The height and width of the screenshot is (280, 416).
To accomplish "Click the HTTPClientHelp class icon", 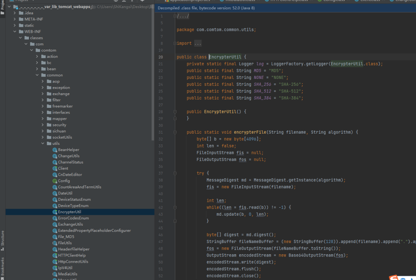I will pyautogui.click(x=55, y=255).
